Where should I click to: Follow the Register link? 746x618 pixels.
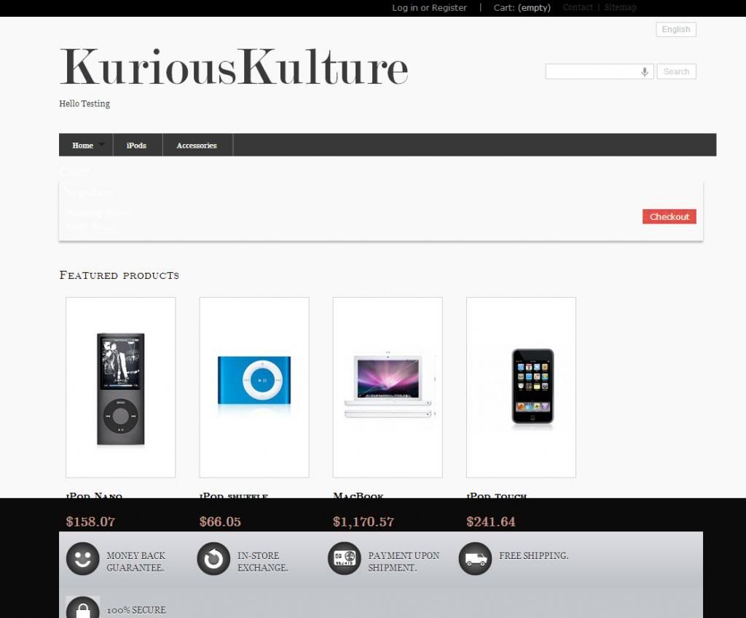[x=449, y=8]
